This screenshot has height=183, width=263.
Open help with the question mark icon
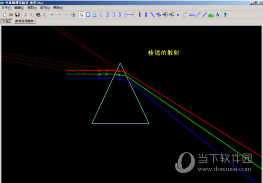click(x=225, y=15)
